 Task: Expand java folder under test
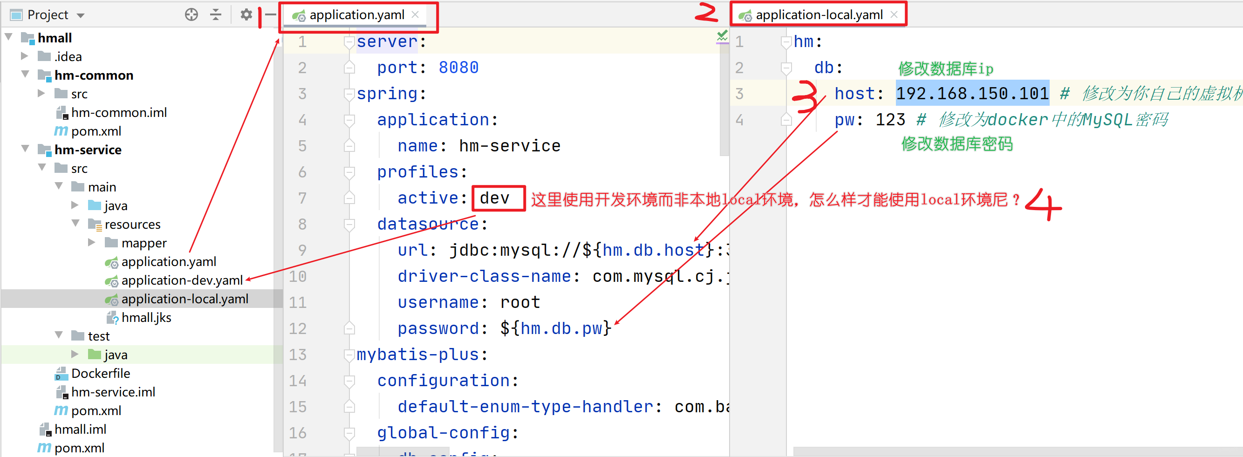pos(75,354)
